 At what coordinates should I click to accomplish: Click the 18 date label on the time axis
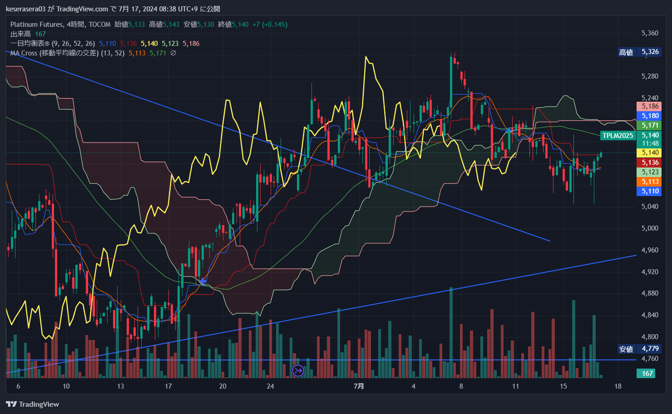coord(618,386)
